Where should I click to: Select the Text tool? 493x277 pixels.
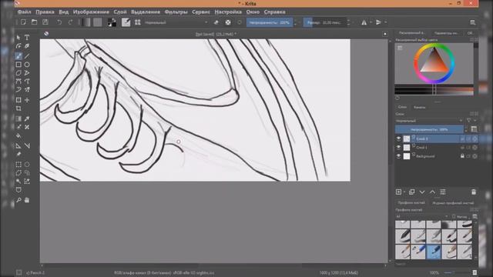[27, 38]
